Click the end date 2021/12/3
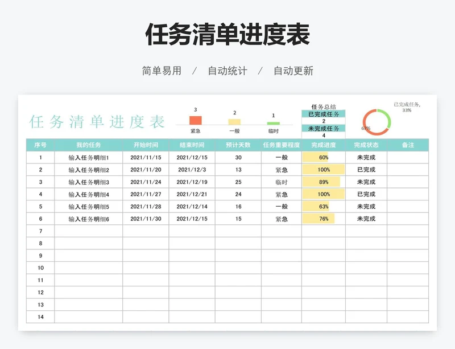 coord(192,170)
